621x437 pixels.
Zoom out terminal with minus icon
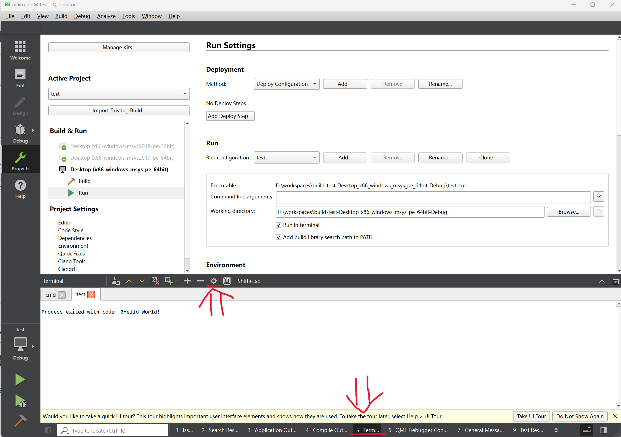[x=201, y=281]
